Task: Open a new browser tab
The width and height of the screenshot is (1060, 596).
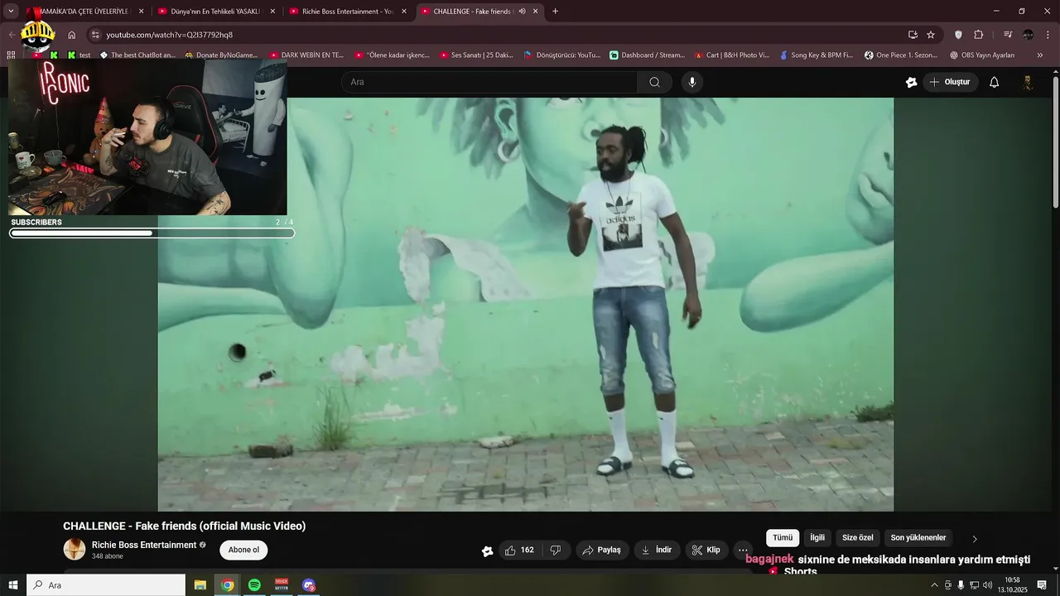Action: [x=555, y=12]
